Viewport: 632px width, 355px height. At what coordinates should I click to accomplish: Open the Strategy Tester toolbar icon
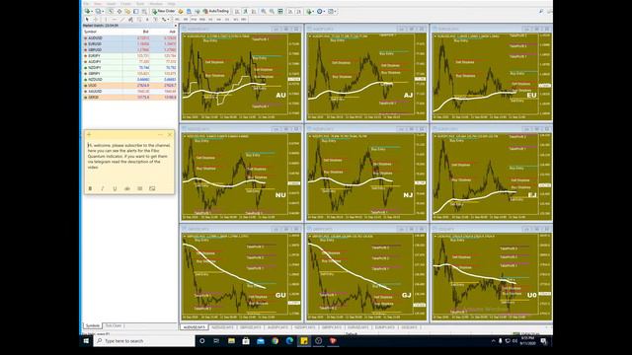(144, 11)
